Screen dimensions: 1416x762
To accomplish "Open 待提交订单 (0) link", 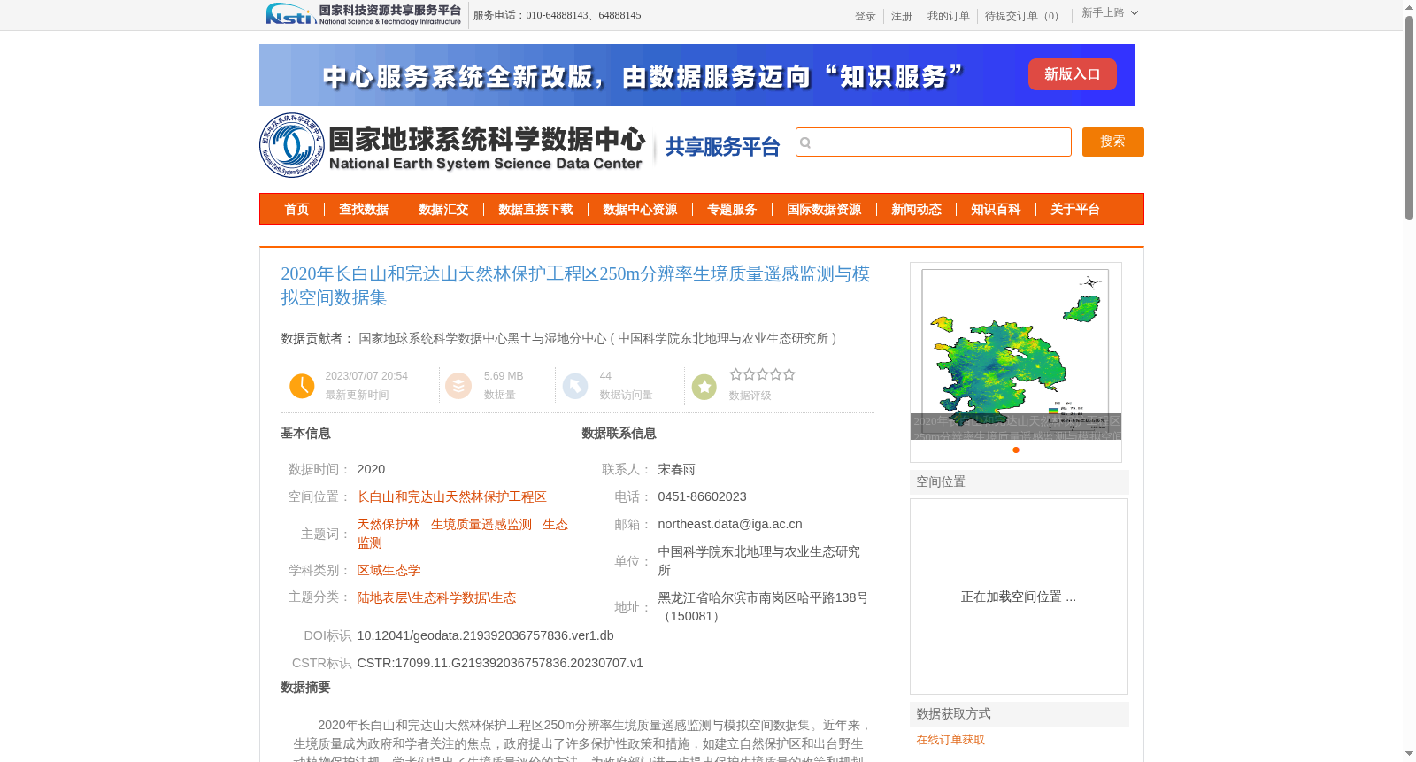I will [x=1025, y=16].
